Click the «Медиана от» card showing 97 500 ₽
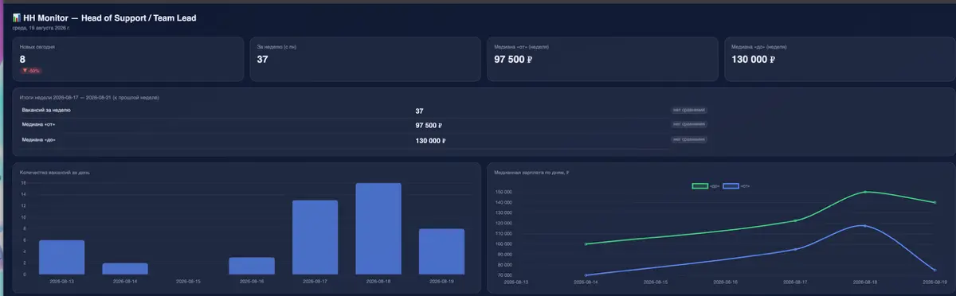The height and width of the screenshot is (296, 956). pyautogui.click(x=601, y=59)
